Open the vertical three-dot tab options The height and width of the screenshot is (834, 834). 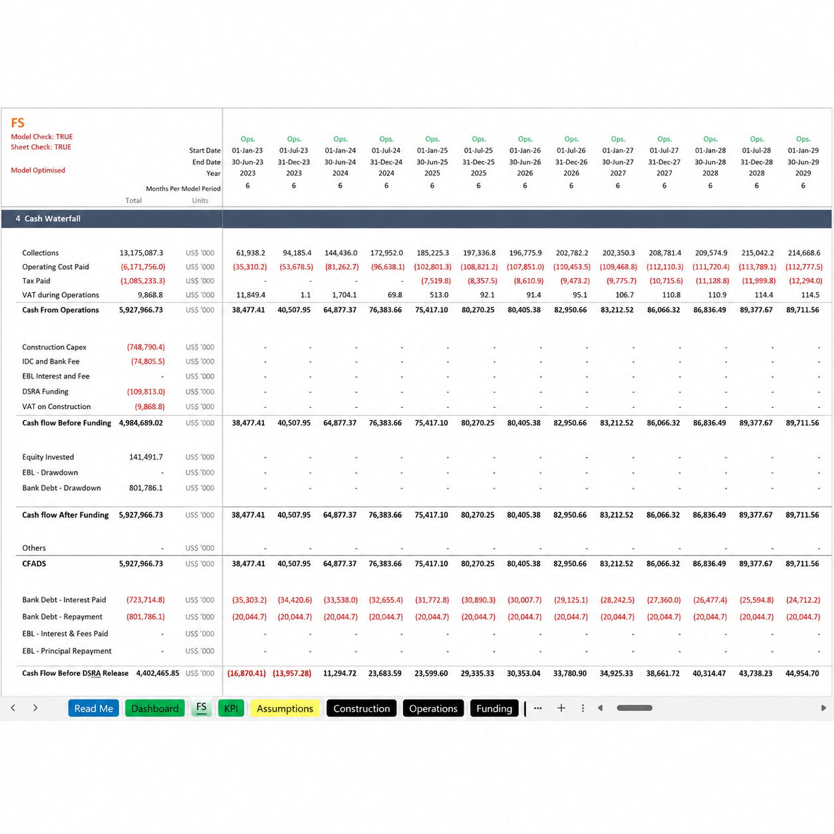(x=583, y=708)
